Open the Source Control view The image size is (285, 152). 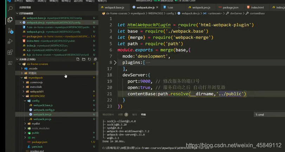tap(10, 31)
